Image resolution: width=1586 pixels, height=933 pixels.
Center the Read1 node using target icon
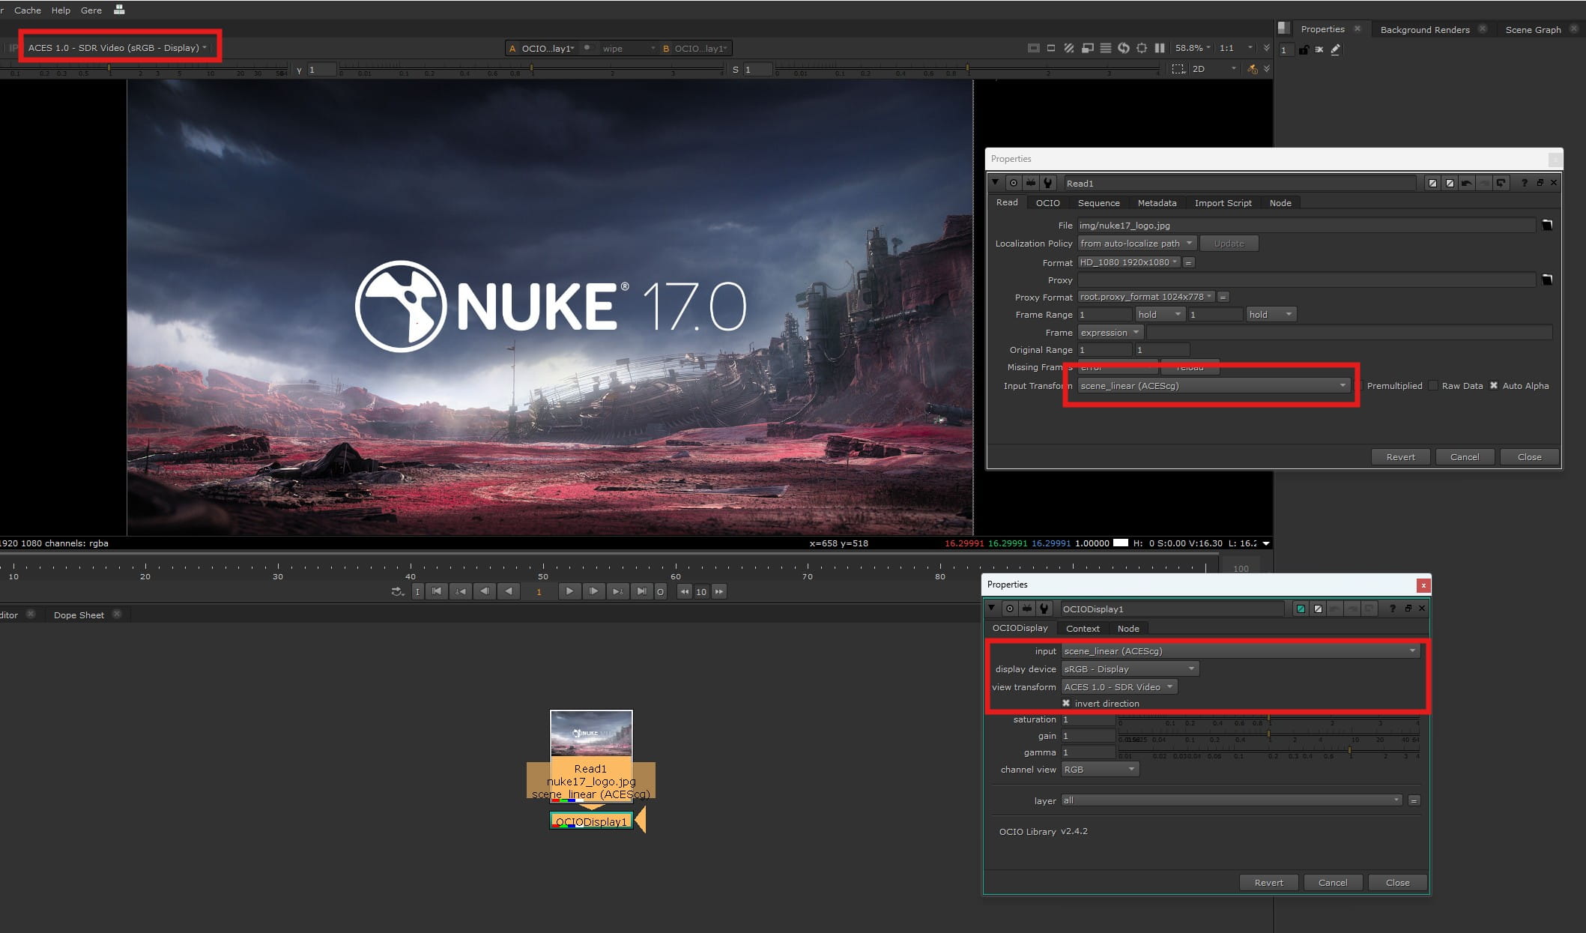click(x=1014, y=183)
